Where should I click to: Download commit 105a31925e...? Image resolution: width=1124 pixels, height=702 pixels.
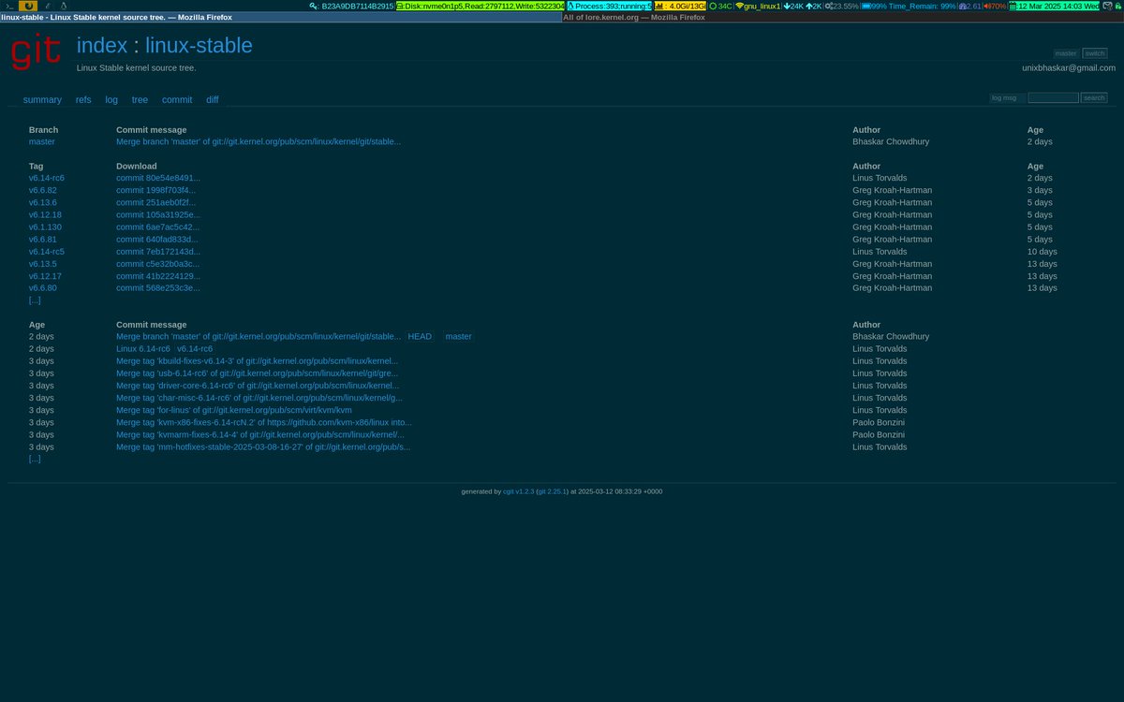[x=158, y=214]
